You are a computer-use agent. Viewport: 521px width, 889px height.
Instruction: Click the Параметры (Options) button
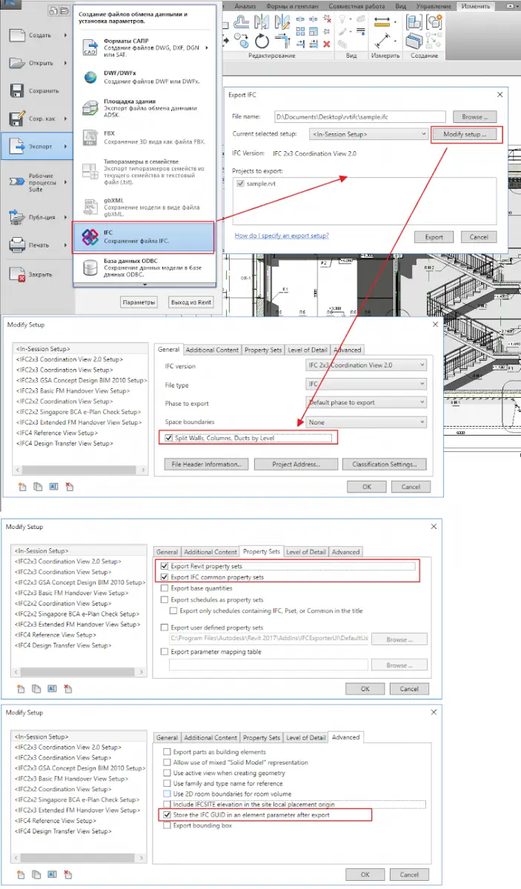pos(139,302)
